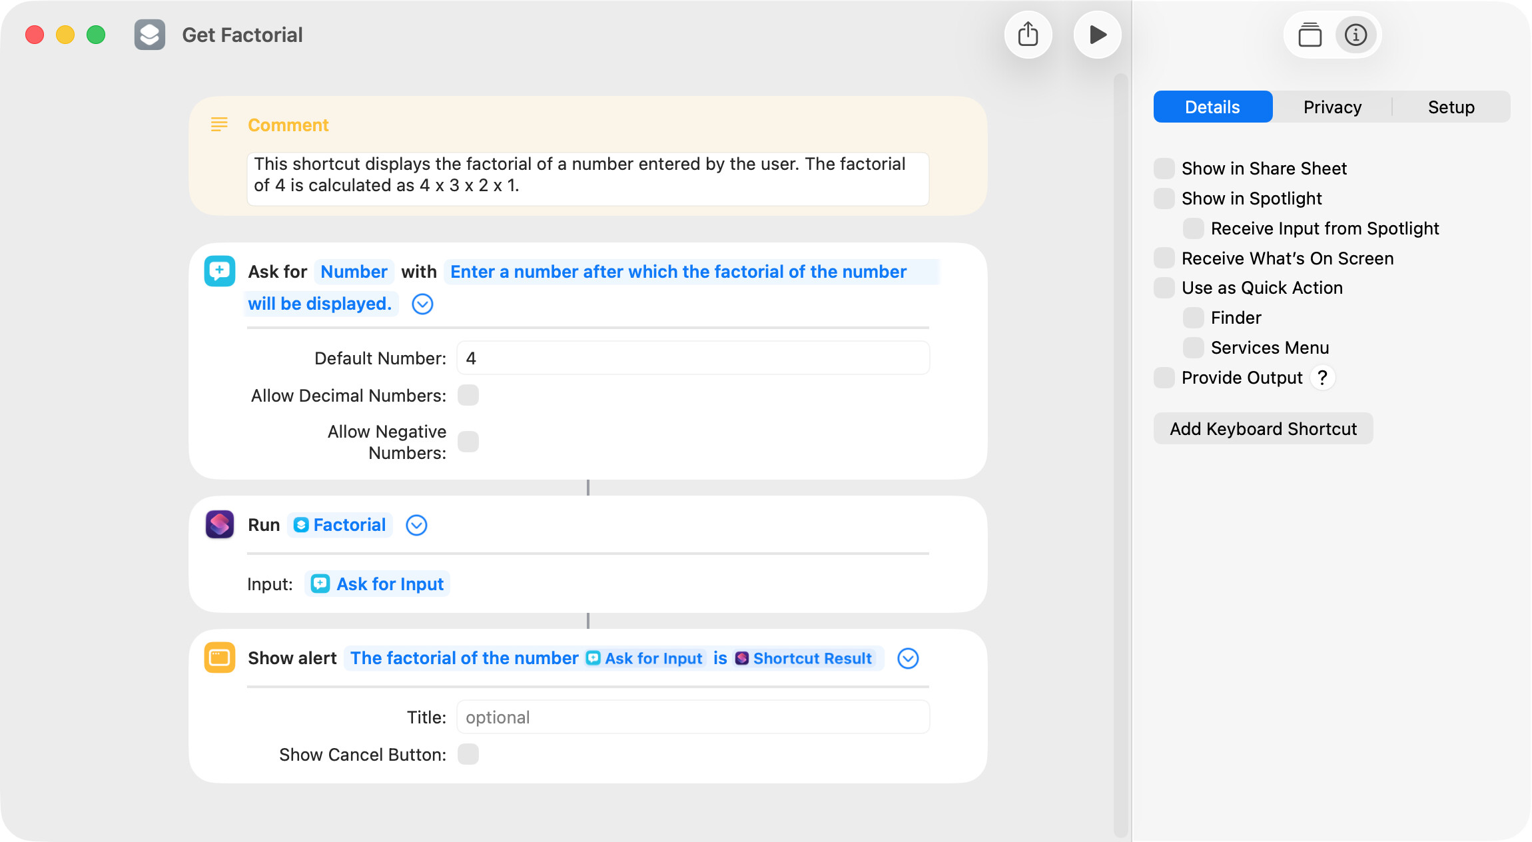Click Add Keyboard Shortcut button
The image size is (1532, 842).
point(1263,429)
